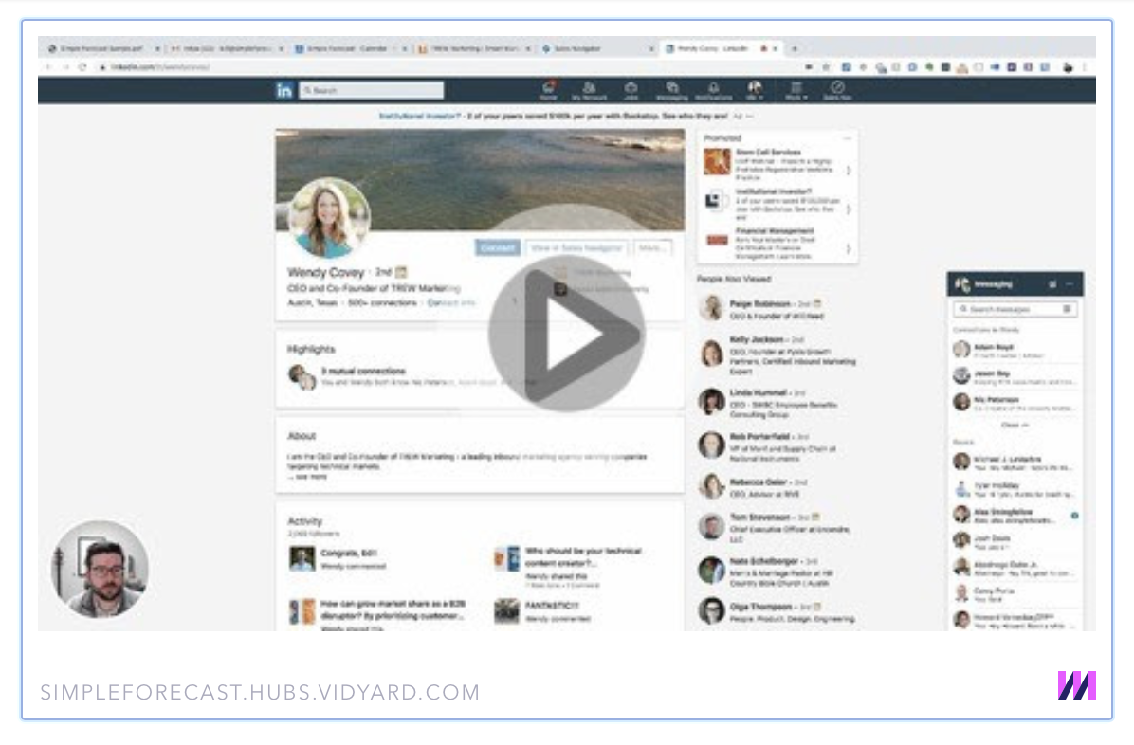Click the presenter webcam bubble
Viewport: 1134px width, 745px height.
[101, 570]
